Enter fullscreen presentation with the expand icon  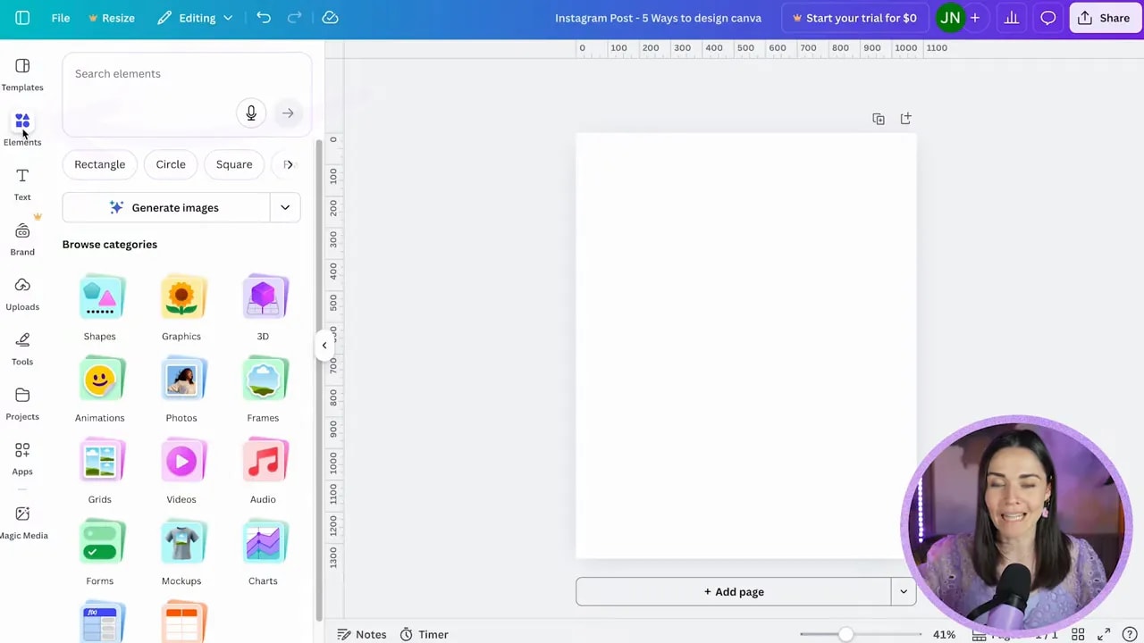point(1105,634)
